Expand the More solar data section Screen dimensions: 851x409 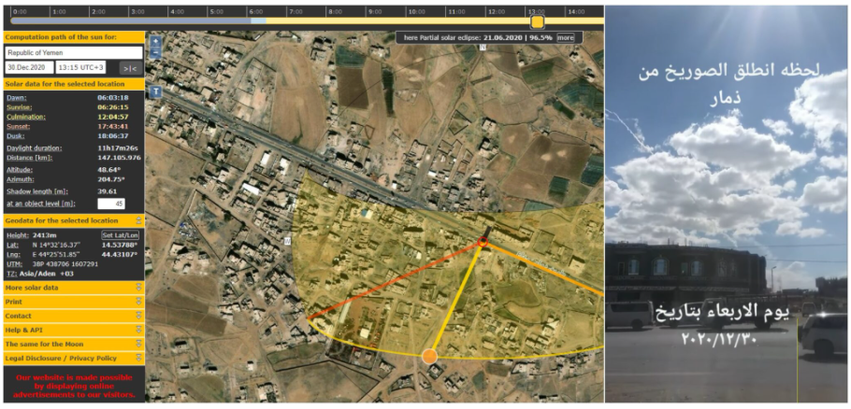click(x=138, y=288)
